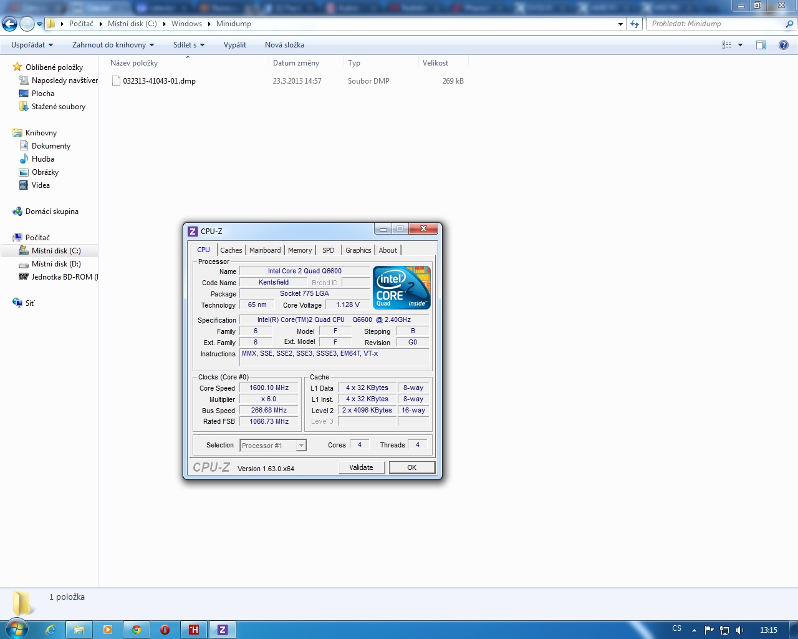Open the Uspořádat menu

pyautogui.click(x=32, y=45)
